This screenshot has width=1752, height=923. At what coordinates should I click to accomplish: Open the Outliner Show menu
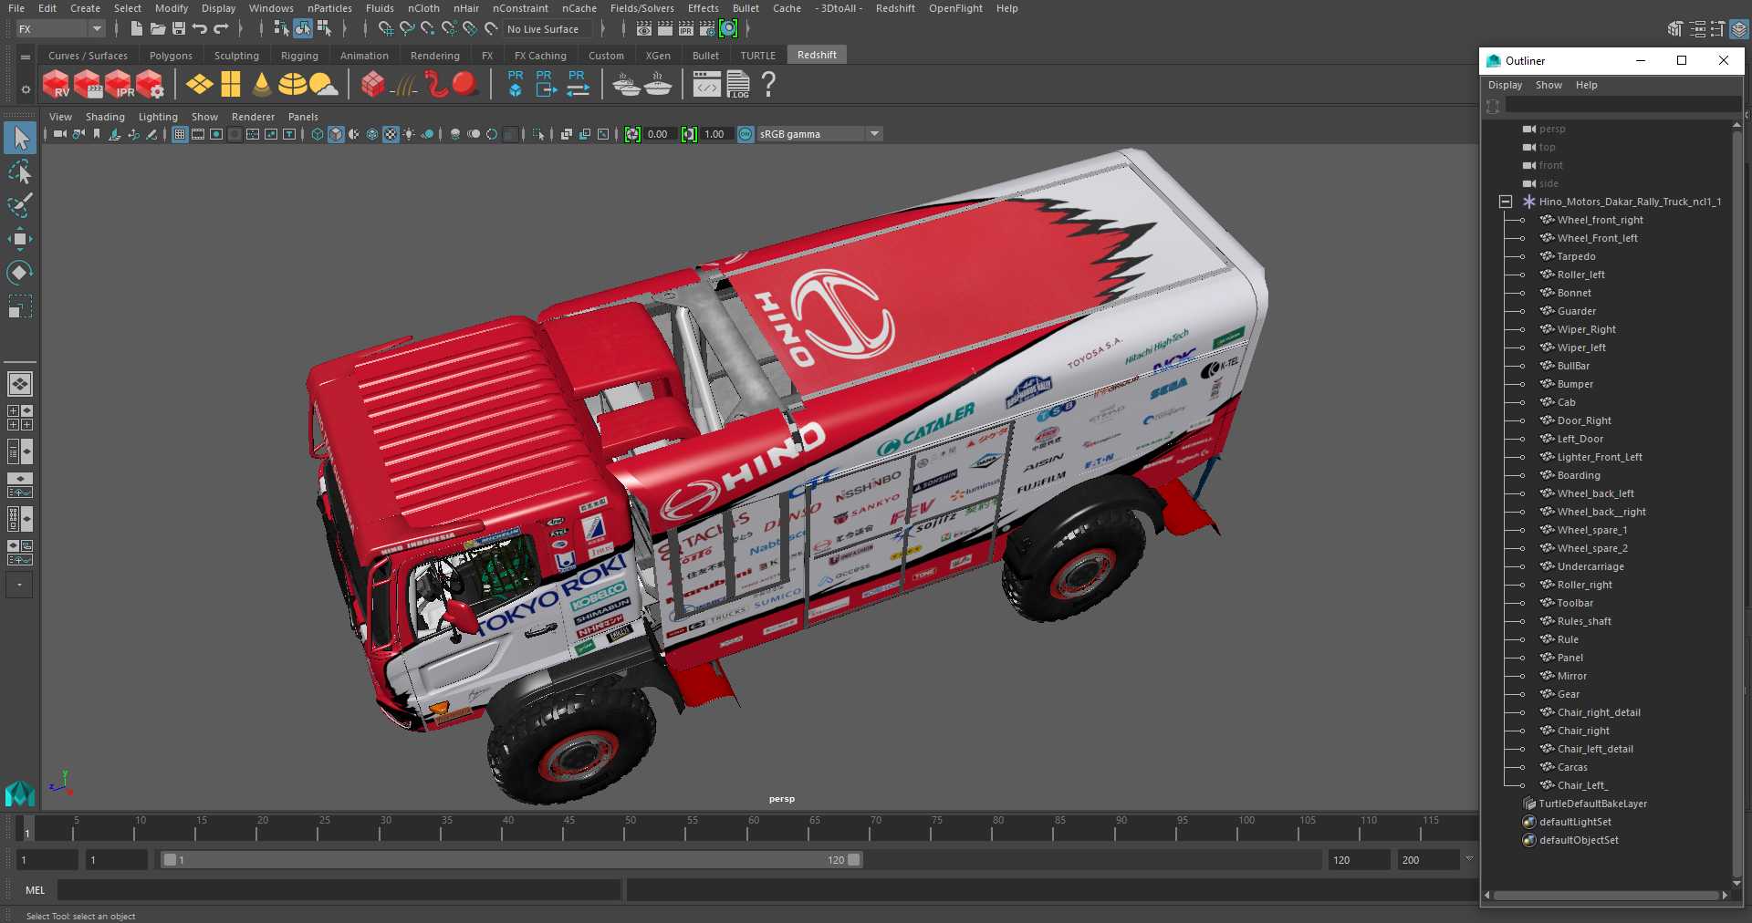pyautogui.click(x=1549, y=85)
